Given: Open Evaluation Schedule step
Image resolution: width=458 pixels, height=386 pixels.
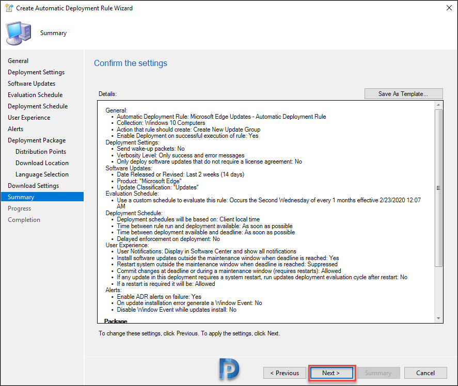Looking at the screenshot, I should (x=35, y=95).
